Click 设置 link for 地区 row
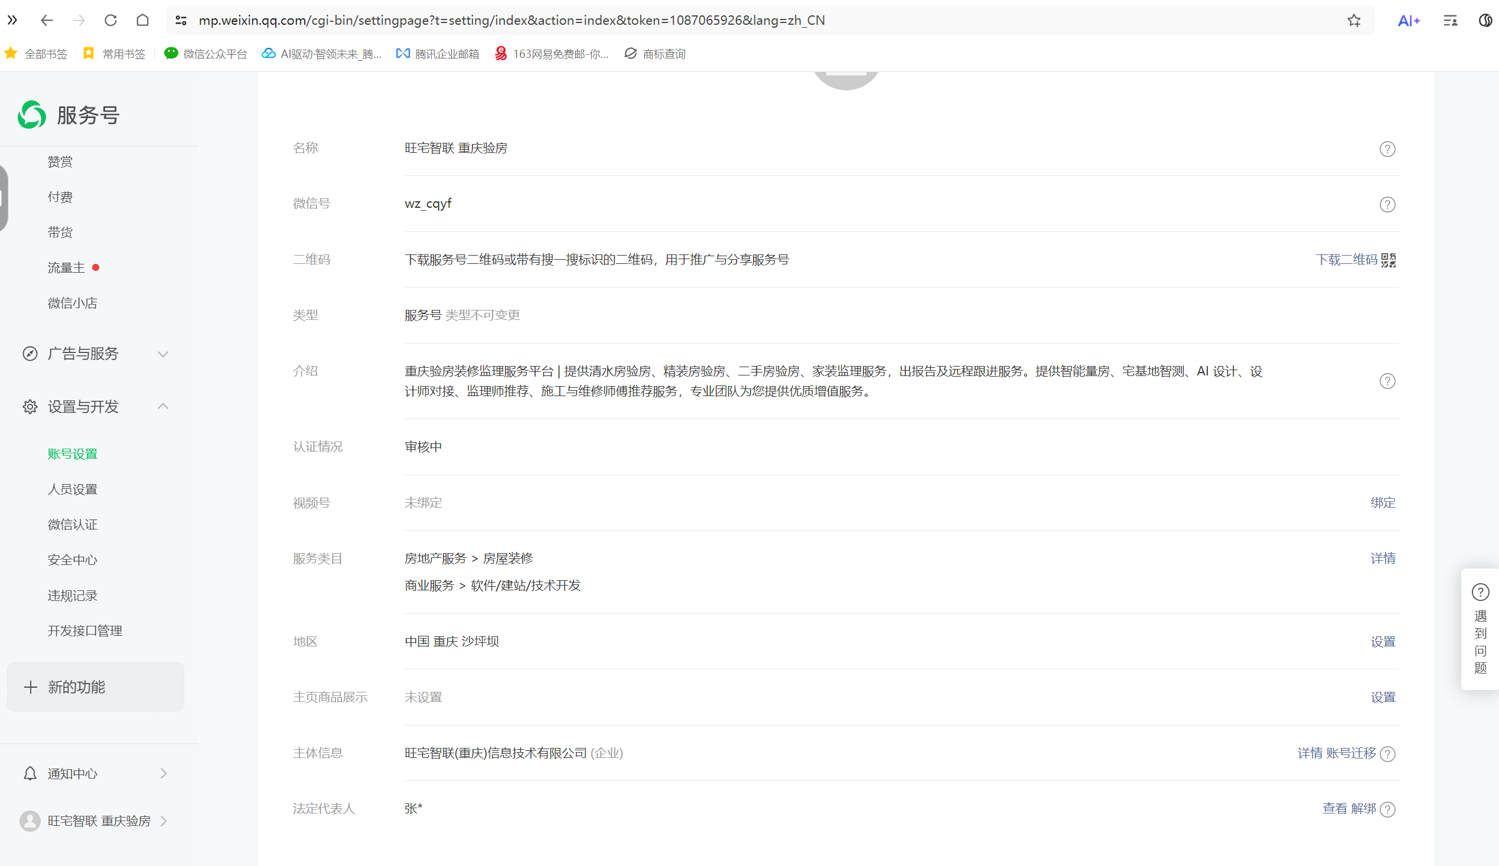1499x866 pixels. tap(1382, 642)
